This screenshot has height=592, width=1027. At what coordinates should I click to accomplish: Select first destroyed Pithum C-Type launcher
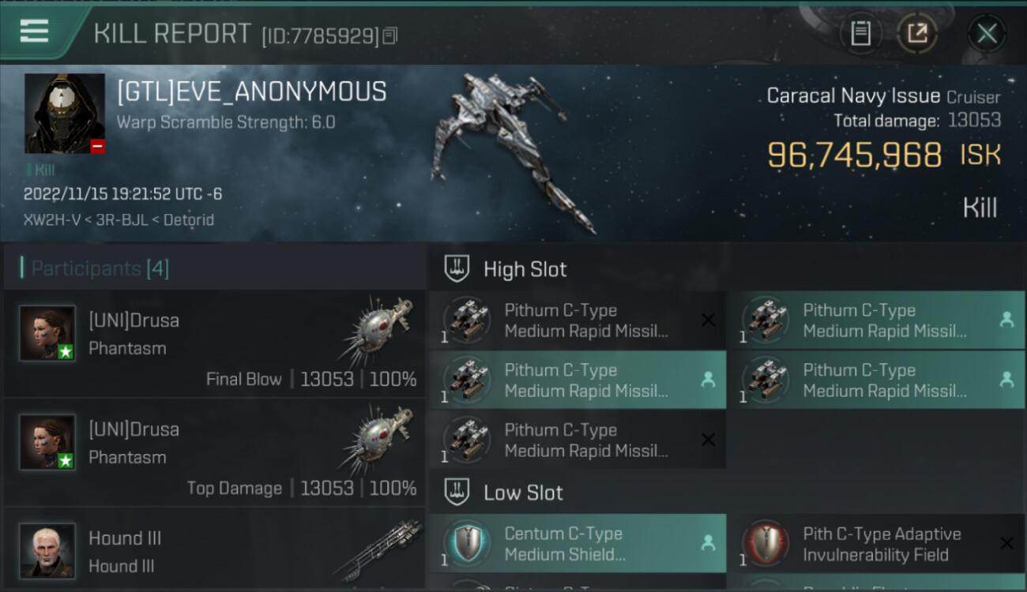coord(577,320)
